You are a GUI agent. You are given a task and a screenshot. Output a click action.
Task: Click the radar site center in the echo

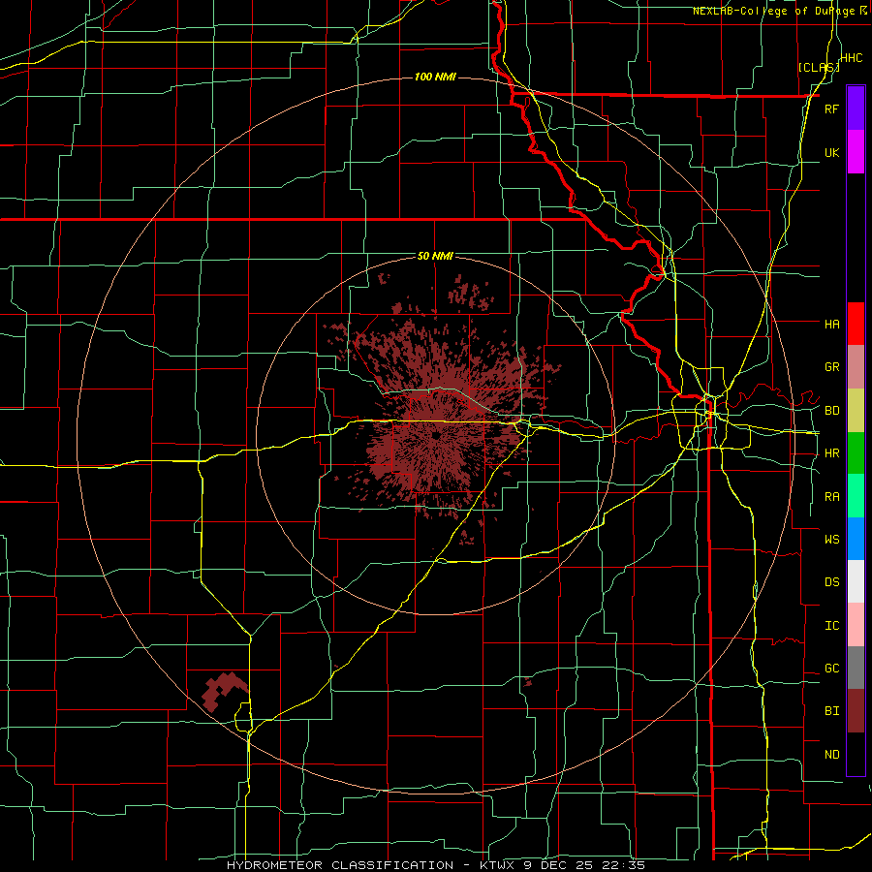pos(436,435)
